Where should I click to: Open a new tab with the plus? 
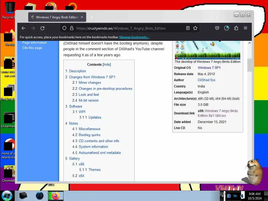tap(92, 17)
